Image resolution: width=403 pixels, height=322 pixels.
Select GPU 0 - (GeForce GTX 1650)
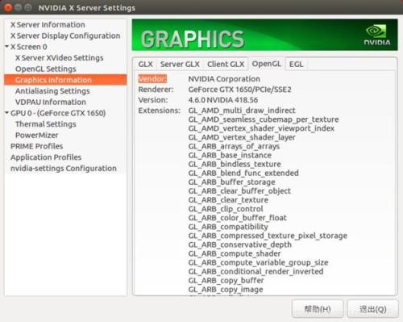click(58, 113)
